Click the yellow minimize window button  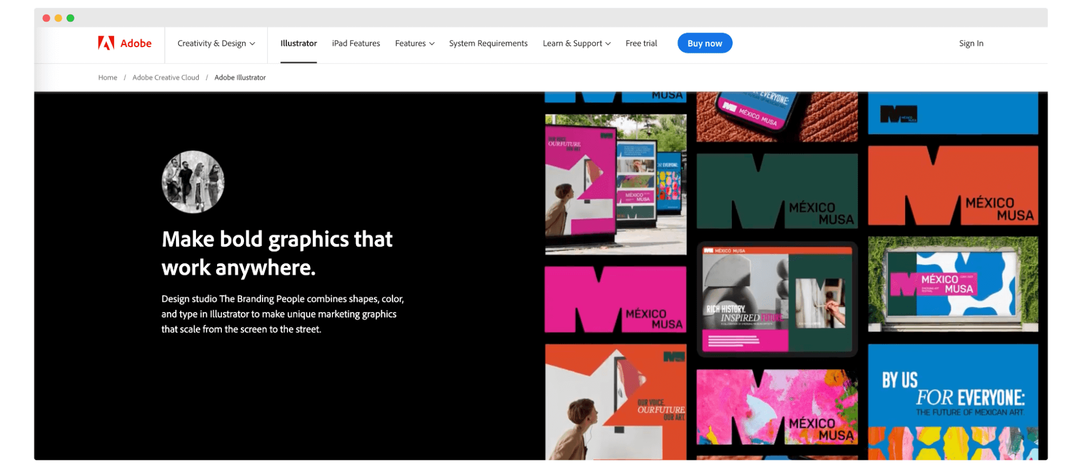coord(58,18)
